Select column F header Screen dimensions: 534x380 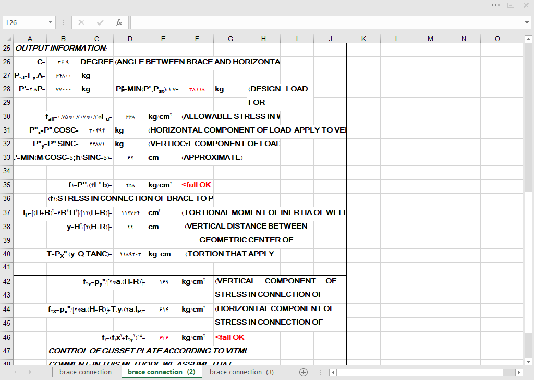click(197, 39)
